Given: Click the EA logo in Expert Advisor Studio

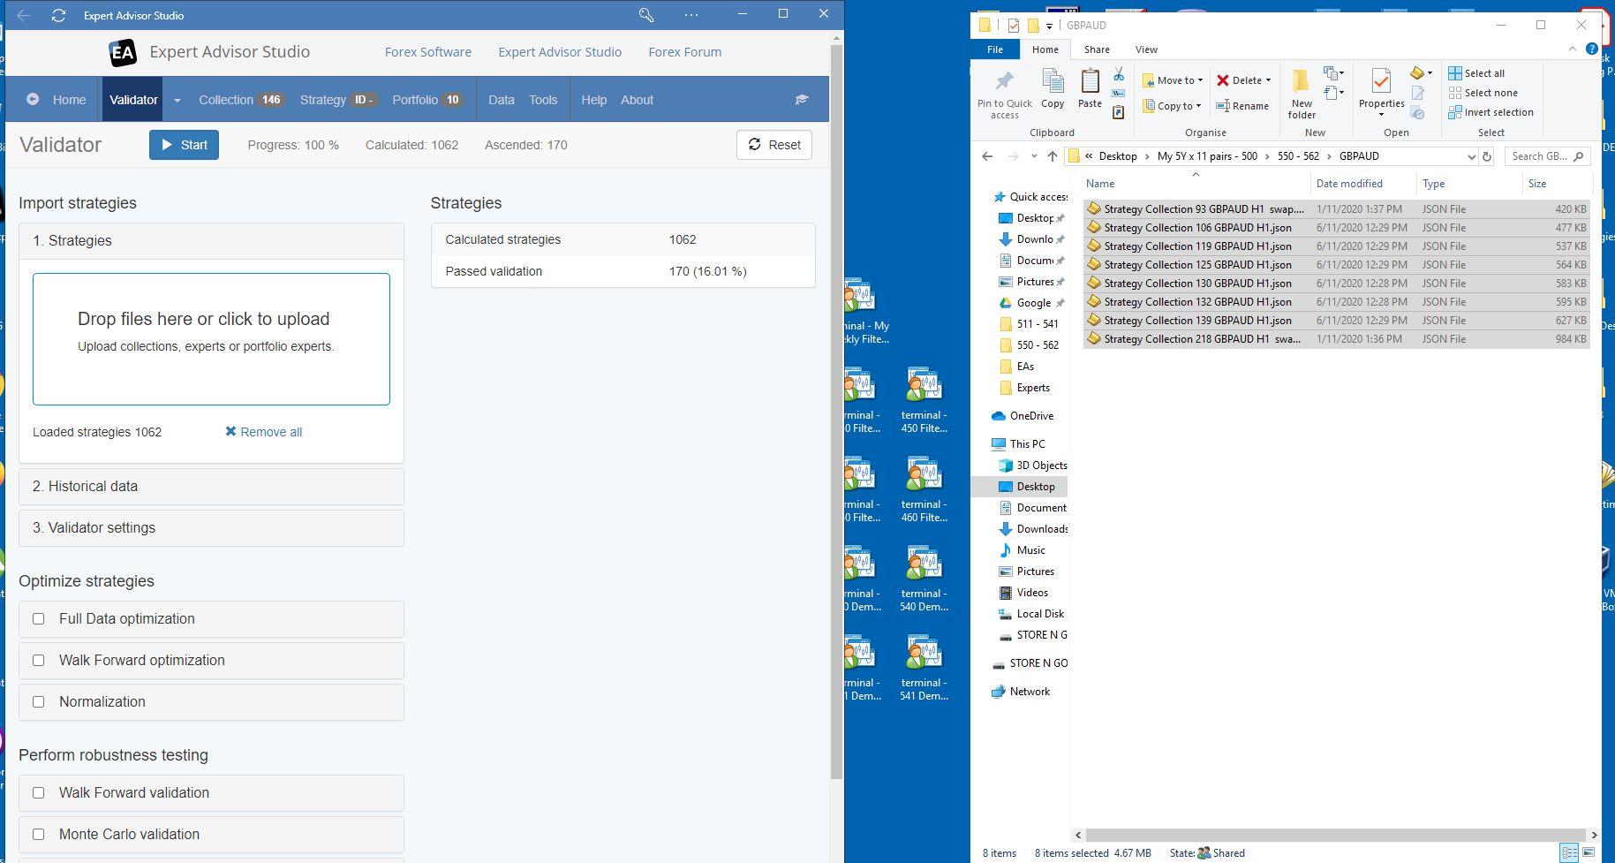Looking at the screenshot, I should pos(123,52).
